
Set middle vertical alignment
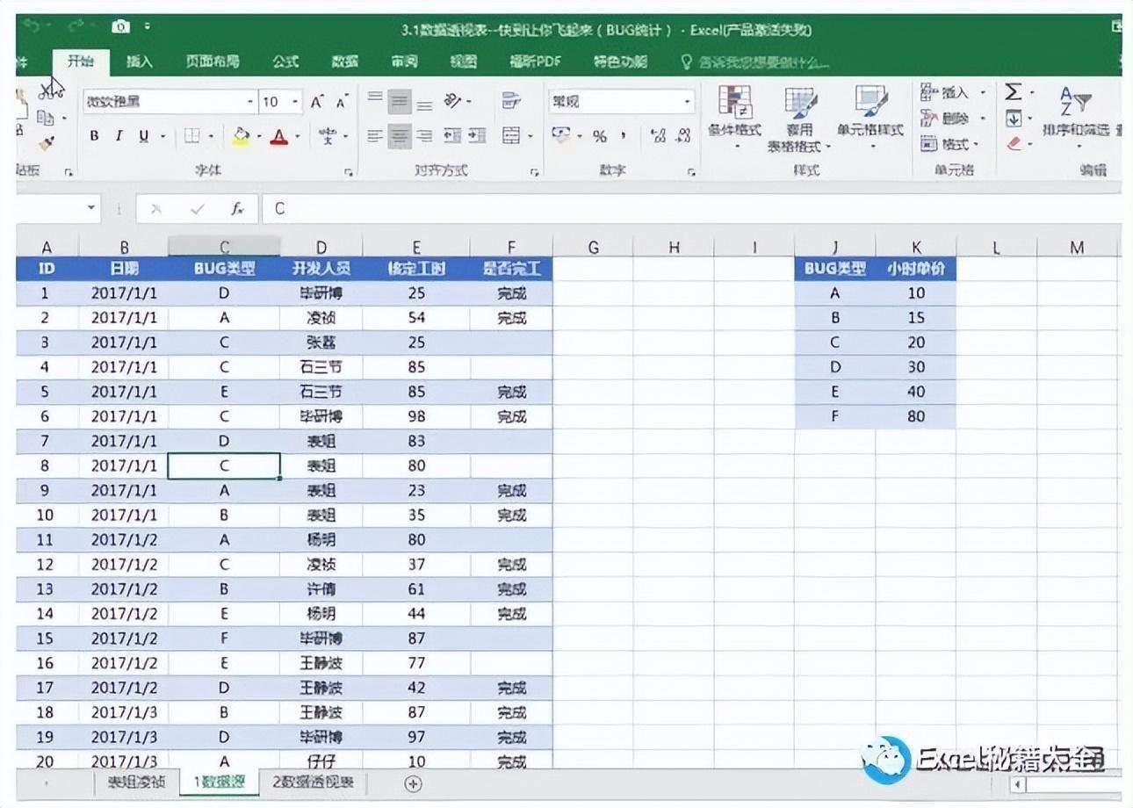[x=400, y=102]
